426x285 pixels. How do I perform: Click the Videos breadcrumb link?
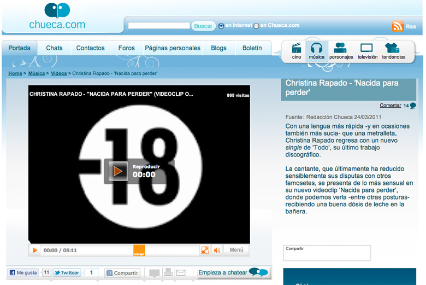[x=58, y=73]
